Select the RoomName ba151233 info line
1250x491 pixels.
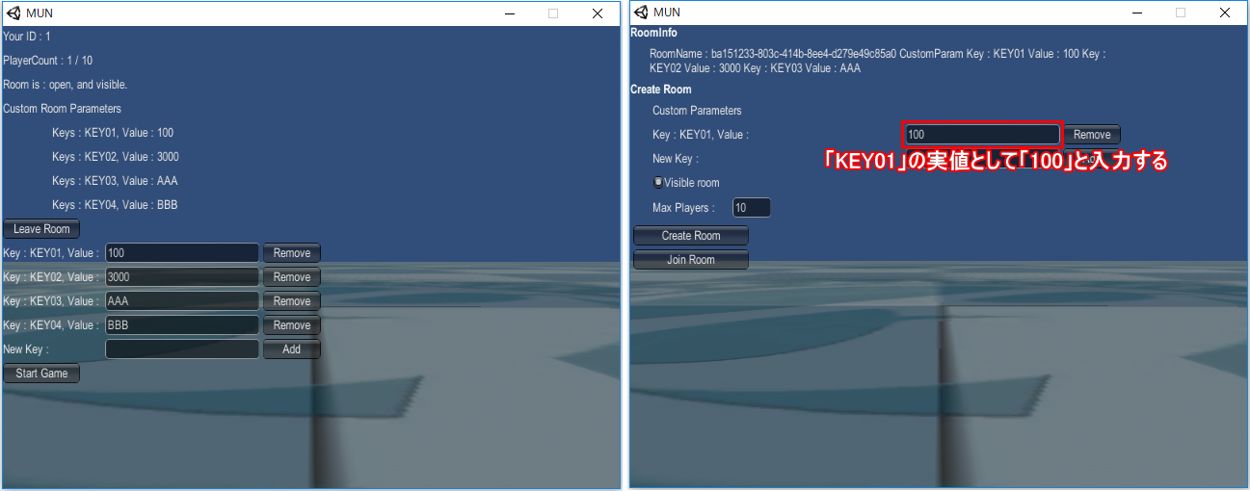point(877,61)
